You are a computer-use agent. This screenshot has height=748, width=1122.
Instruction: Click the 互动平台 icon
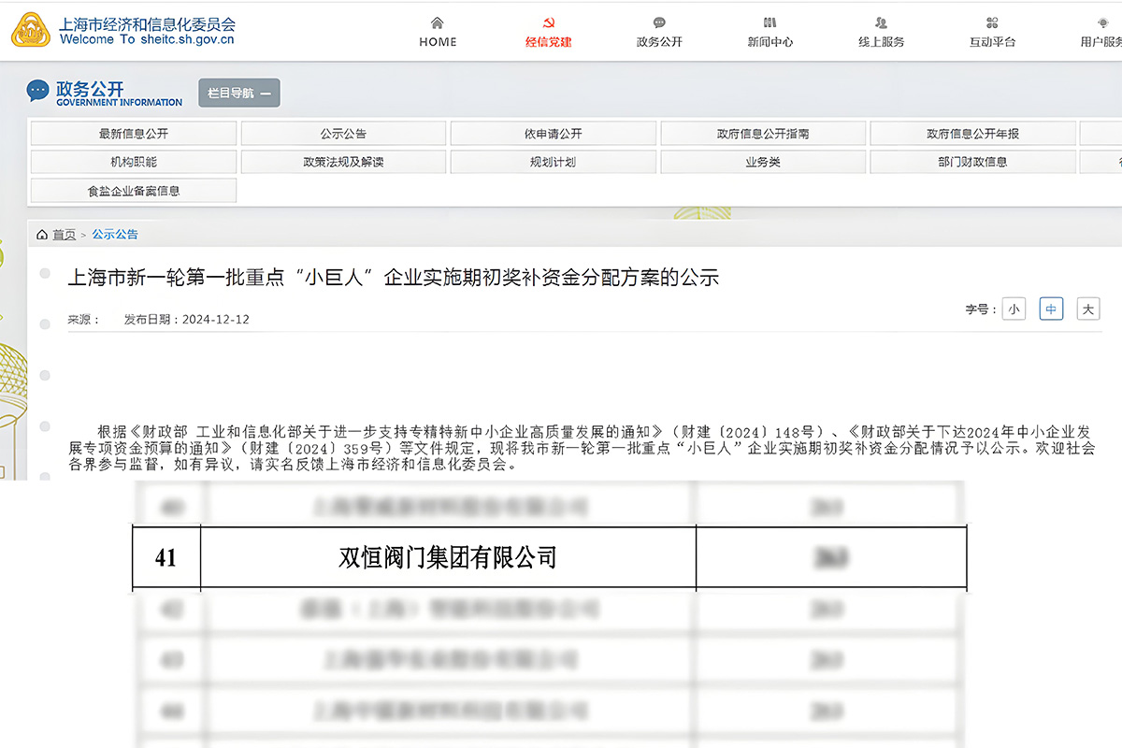tap(992, 23)
